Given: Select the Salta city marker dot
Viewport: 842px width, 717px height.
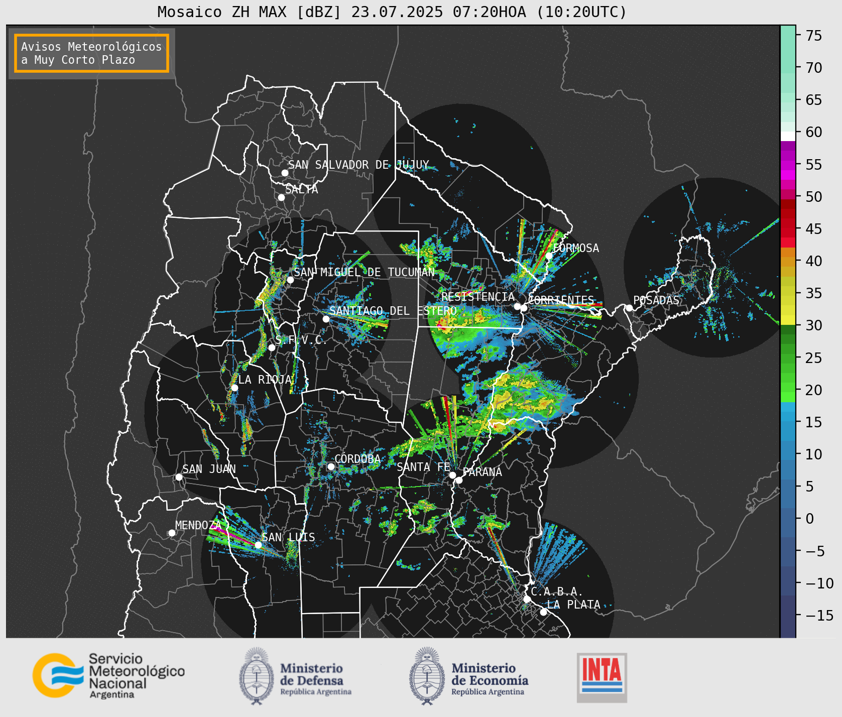Looking at the screenshot, I should tap(281, 197).
